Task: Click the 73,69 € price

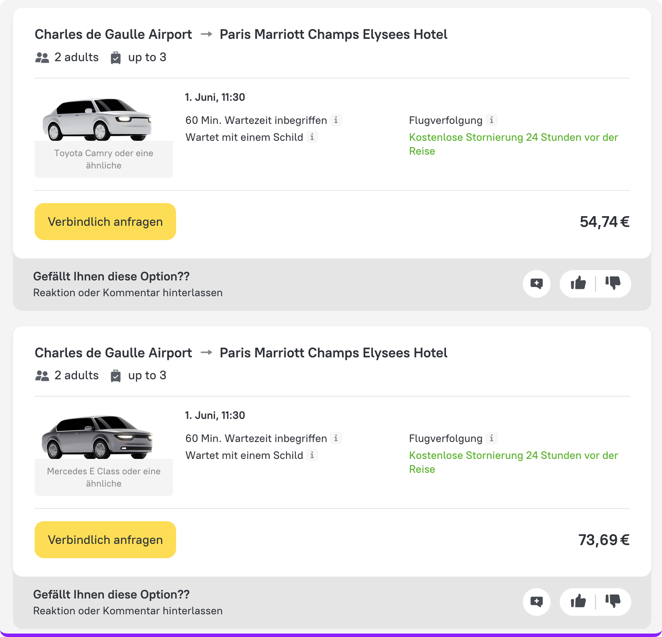Action: point(603,540)
